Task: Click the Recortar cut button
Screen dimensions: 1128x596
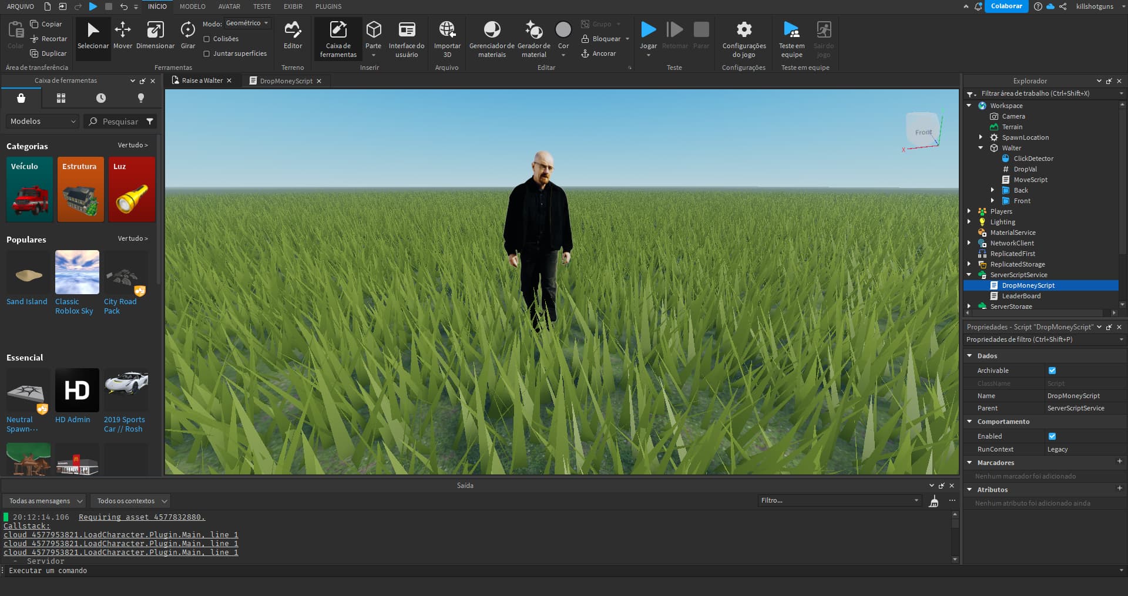Action: [x=48, y=39]
